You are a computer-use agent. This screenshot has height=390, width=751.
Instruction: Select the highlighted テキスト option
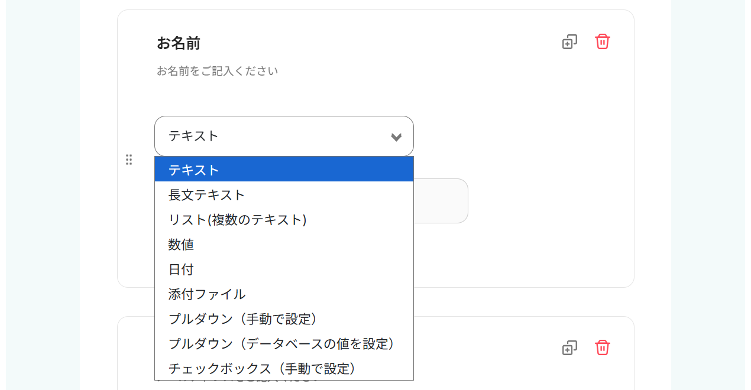click(x=284, y=170)
